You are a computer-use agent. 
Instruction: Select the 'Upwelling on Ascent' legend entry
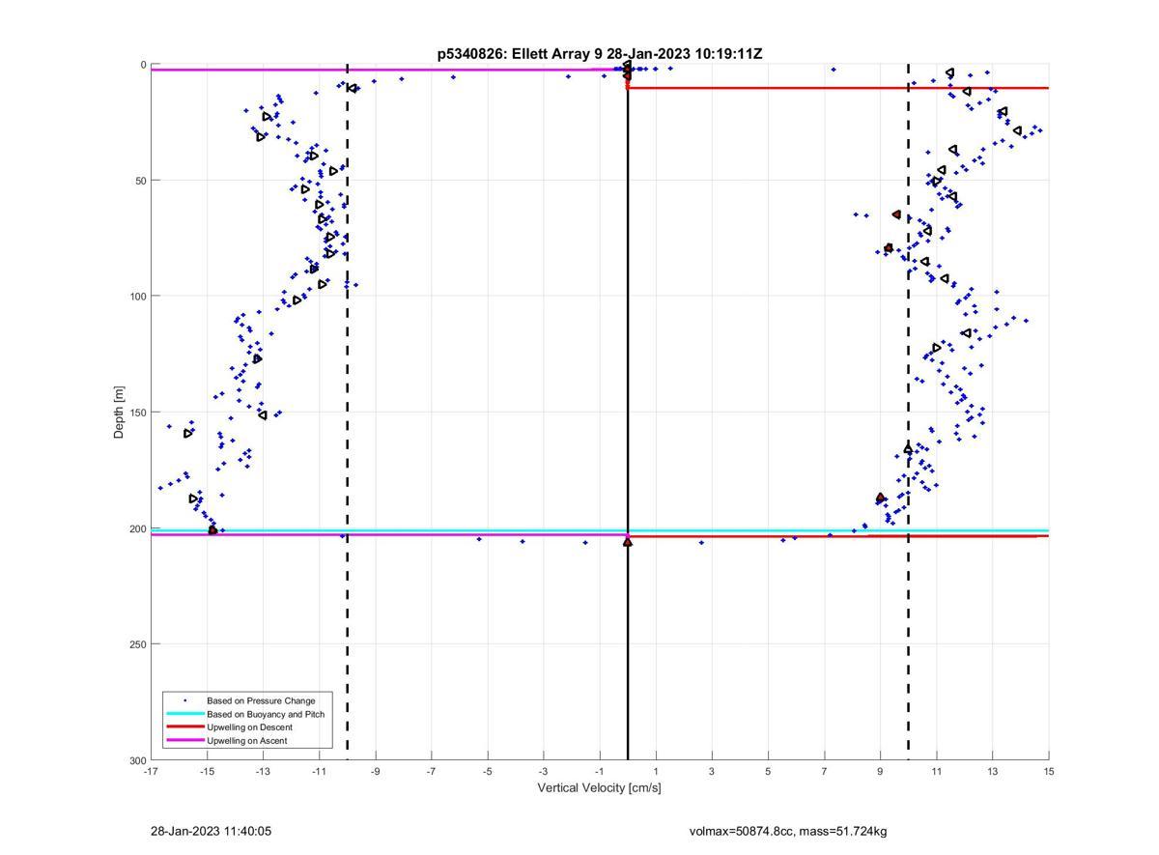pyautogui.click(x=247, y=741)
